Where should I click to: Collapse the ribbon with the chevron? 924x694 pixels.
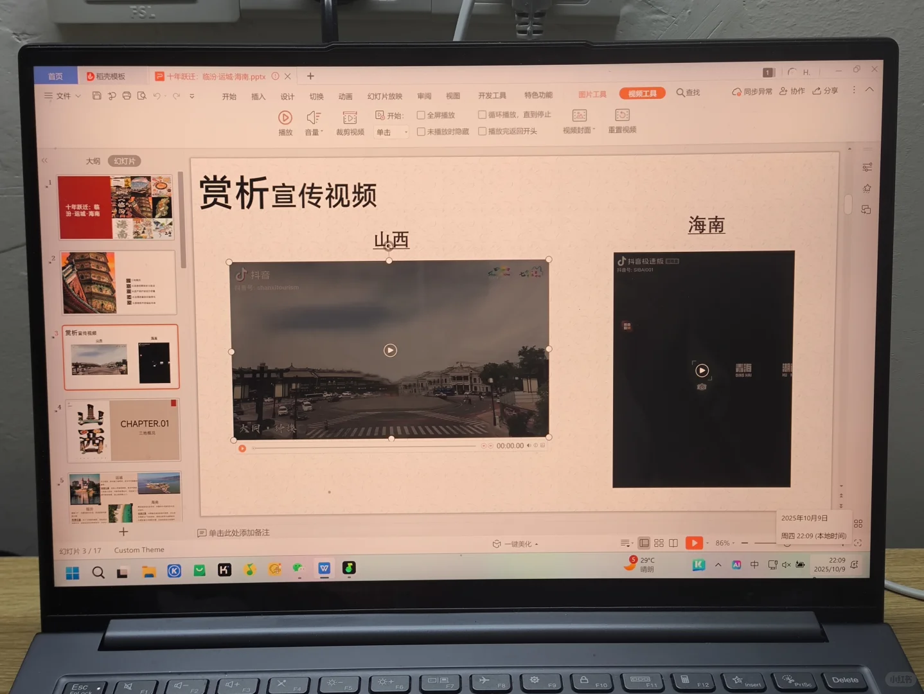(869, 90)
